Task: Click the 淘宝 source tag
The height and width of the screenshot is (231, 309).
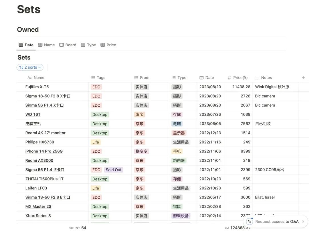Action: (140, 114)
